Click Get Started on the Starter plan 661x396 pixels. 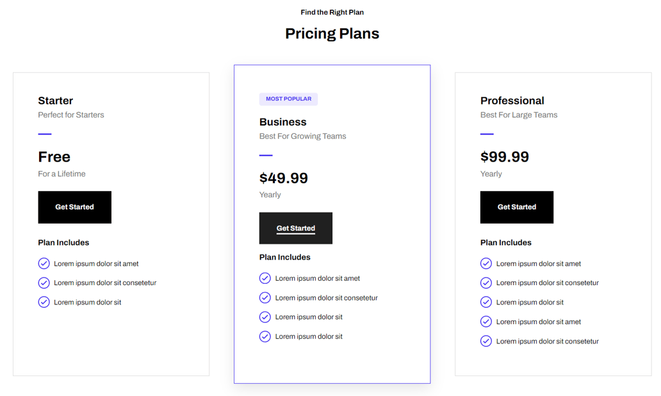tap(74, 207)
